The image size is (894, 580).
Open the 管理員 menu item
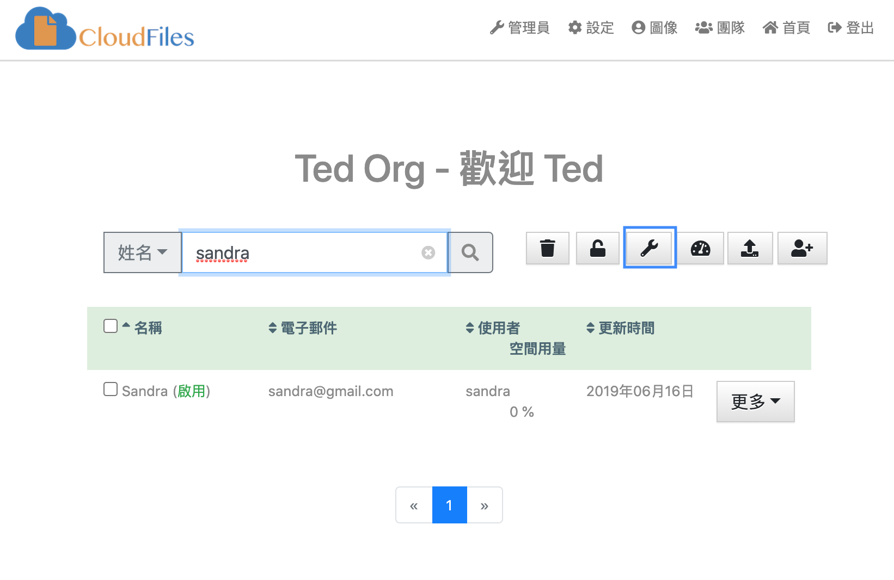[519, 28]
